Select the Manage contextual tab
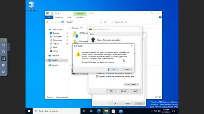This screenshot has height=114, width=204. (80, 14)
